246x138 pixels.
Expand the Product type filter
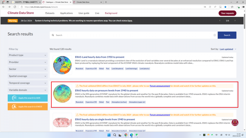pos(28,55)
